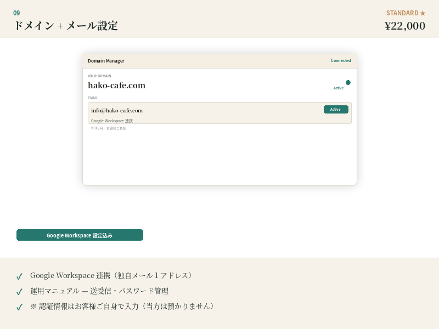Click the ドメイン＋メール設定 heading
Viewport: 439px width, 329px height.
(66, 26)
